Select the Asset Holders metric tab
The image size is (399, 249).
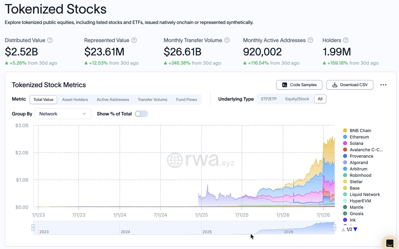coord(75,100)
